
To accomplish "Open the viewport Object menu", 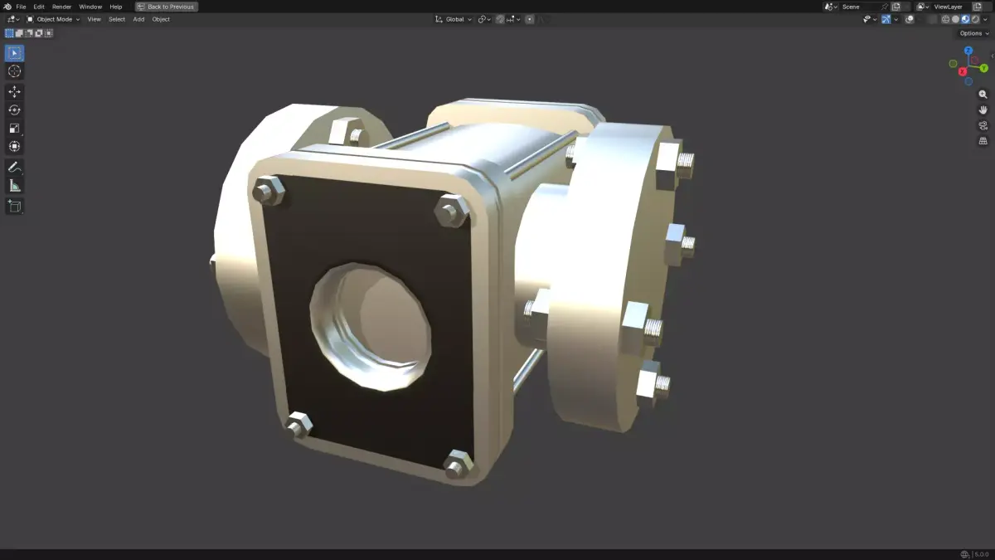I will [x=161, y=19].
